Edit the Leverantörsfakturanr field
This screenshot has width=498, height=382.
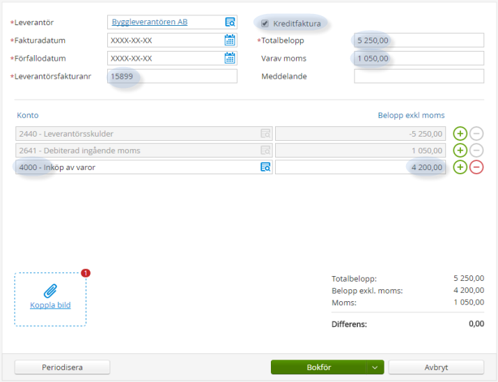[172, 77]
